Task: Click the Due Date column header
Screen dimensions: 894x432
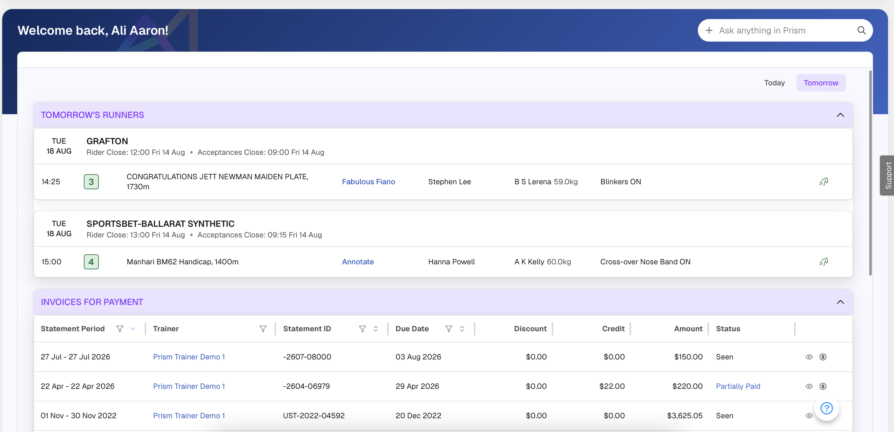Action: (412, 328)
